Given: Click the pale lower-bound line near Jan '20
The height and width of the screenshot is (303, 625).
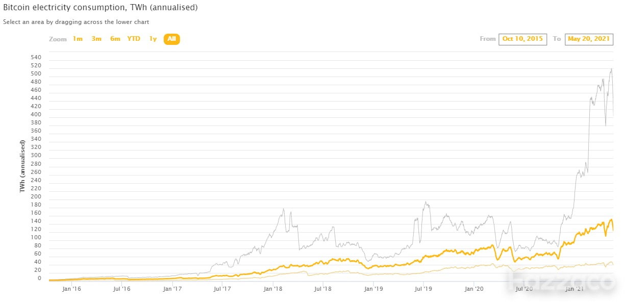Looking at the screenshot, I should pos(474,267).
